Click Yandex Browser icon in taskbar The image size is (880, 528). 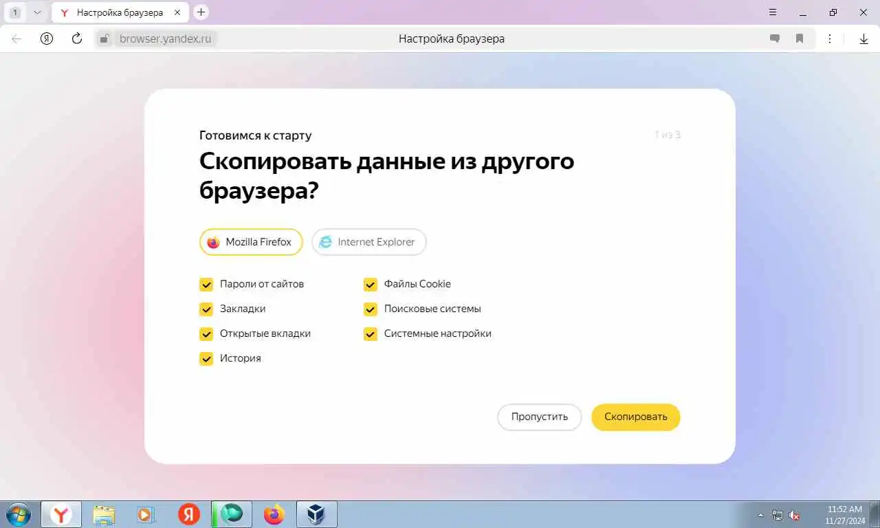(62, 514)
